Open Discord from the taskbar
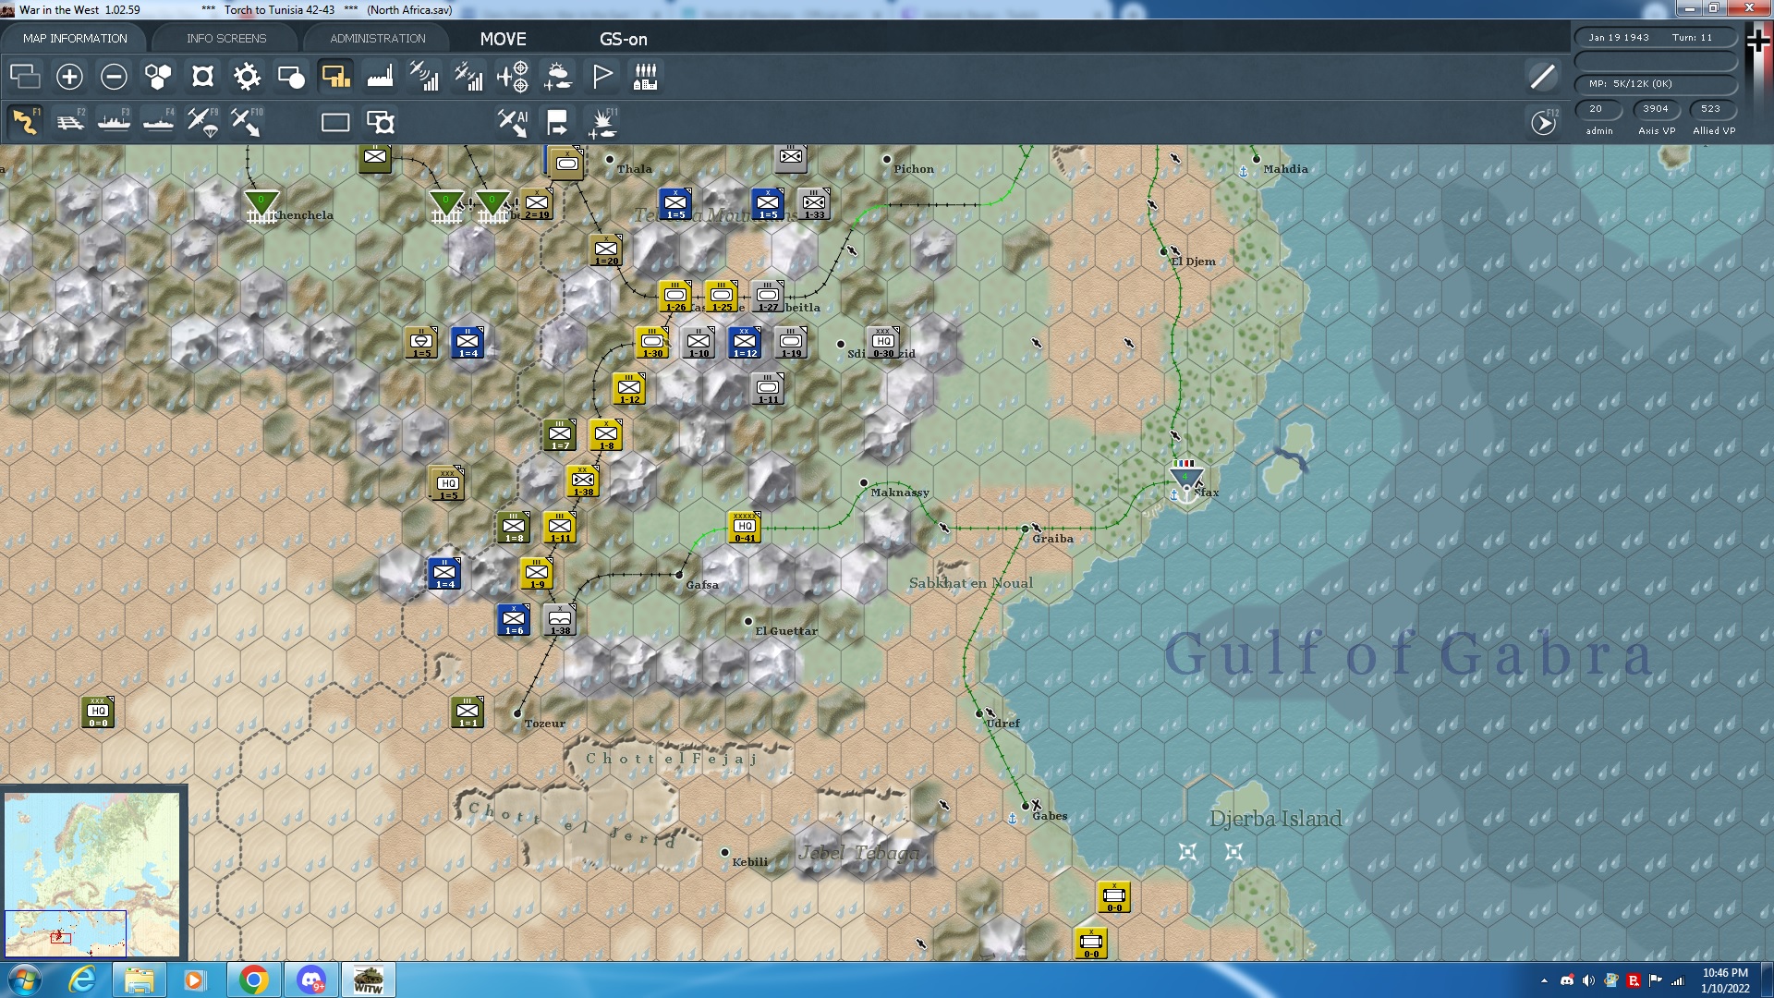Screen dimensions: 1774x998 [310, 980]
